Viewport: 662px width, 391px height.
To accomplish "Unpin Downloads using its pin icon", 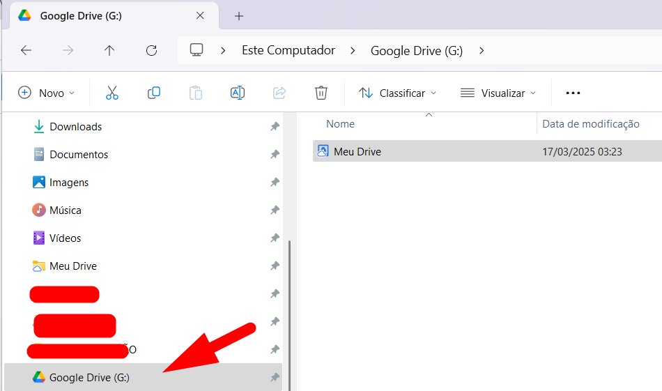I will (275, 127).
